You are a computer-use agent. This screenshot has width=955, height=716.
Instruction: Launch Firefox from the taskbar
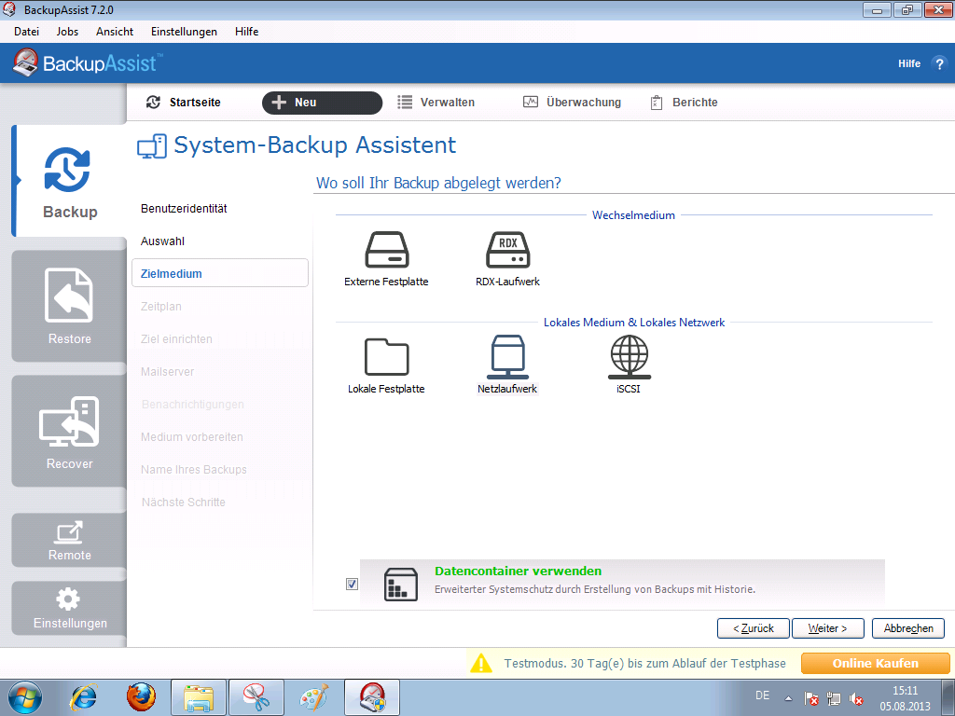point(141,696)
